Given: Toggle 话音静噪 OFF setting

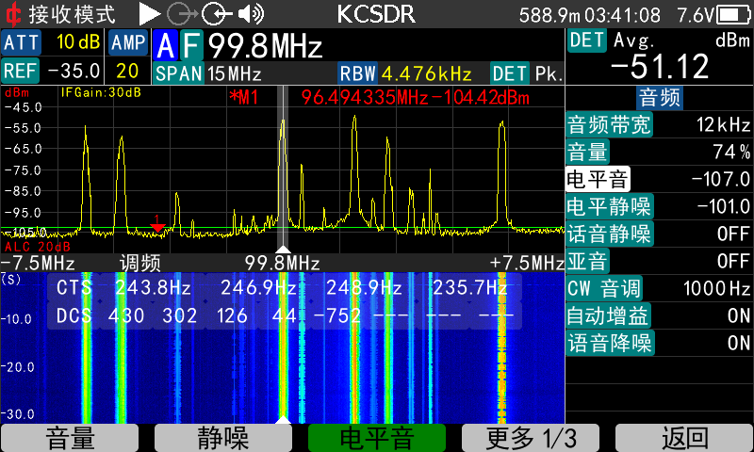Looking at the screenshot, I should [x=659, y=234].
